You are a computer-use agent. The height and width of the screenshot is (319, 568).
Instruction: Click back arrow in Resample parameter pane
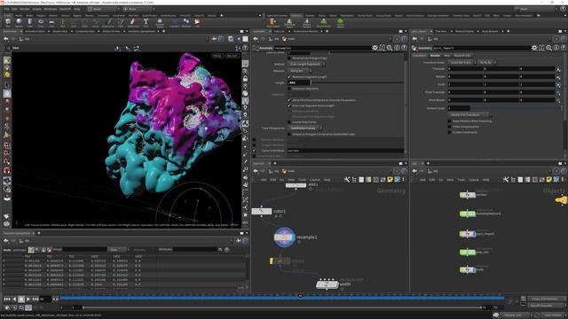point(256,39)
